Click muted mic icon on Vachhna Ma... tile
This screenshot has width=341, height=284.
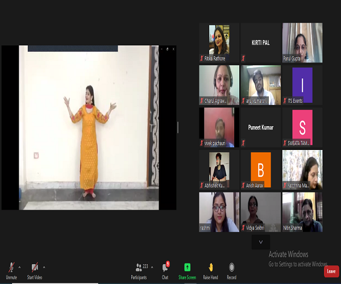coord(285,185)
